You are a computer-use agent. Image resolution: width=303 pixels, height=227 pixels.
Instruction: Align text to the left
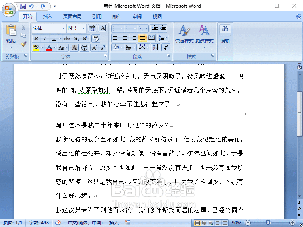point(116,37)
